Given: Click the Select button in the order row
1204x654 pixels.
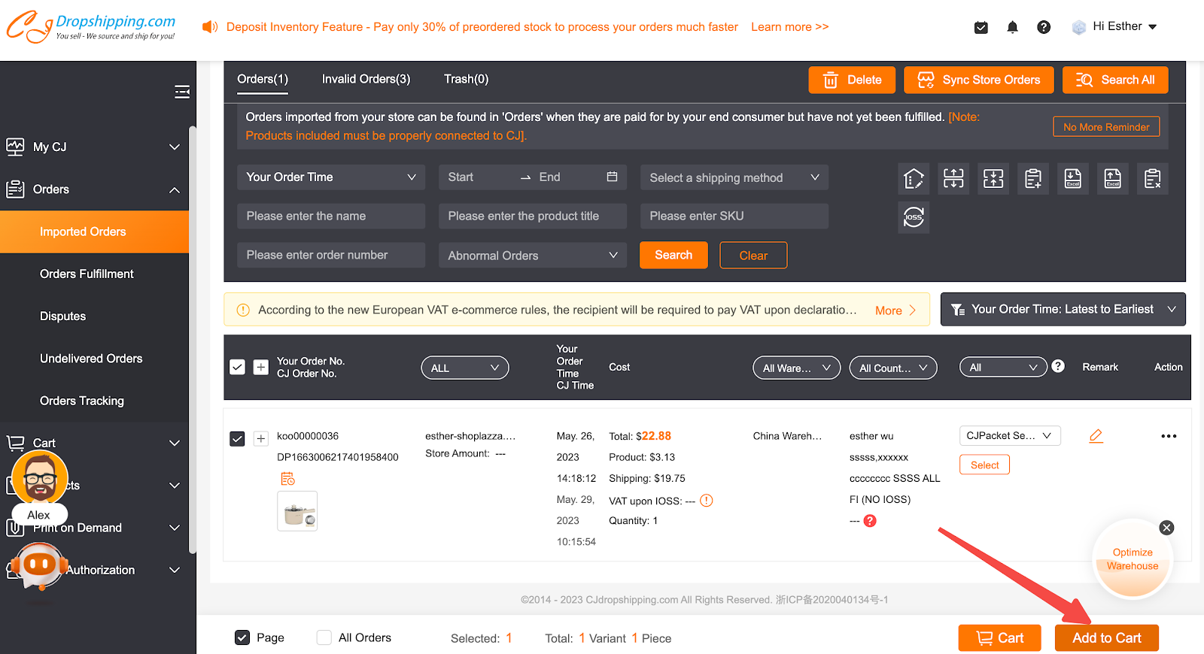Looking at the screenshot, I should 984,465.
